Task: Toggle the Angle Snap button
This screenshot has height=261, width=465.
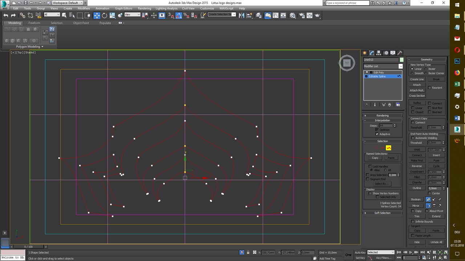Action: click(179, 15)
